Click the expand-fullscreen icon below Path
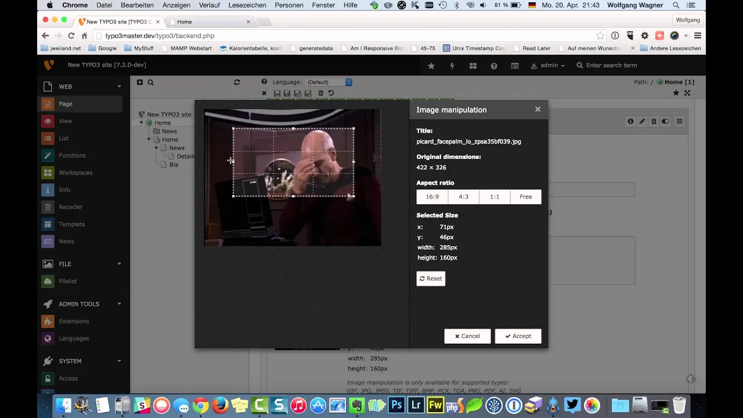This screenshot has height=418, width=743. [687, 93]
